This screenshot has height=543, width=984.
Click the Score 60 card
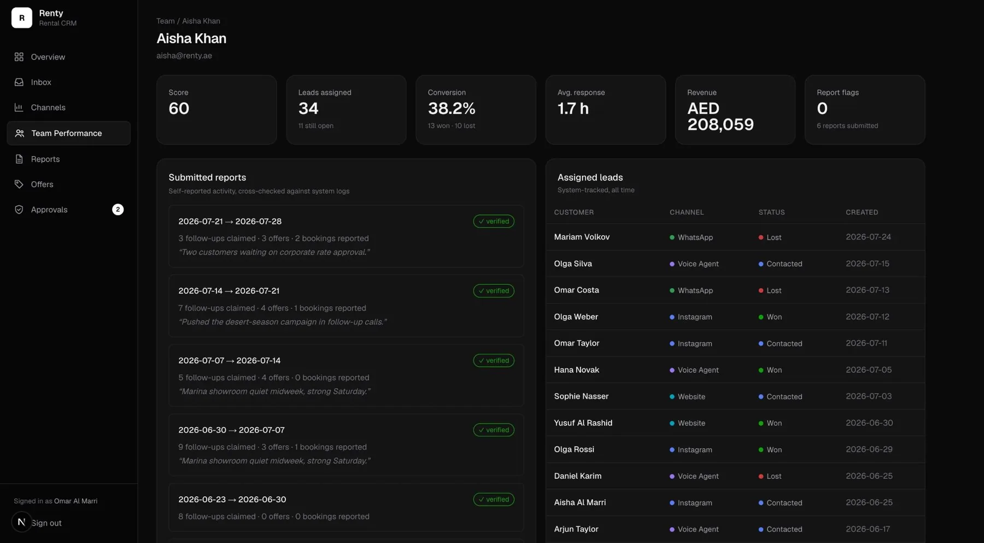(216, 110)
